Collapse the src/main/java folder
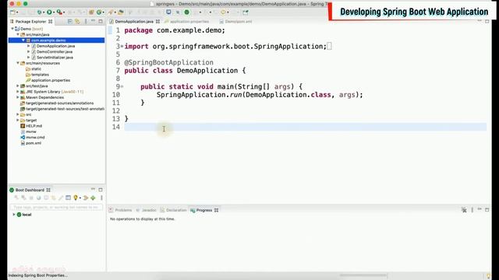Viewport: 499px width, 280px height. pyautogui.click(x=18, y=34)
